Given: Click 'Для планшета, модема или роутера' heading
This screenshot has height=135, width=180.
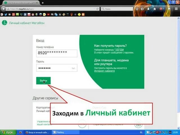Looking at the screenshot, I should coord(111,62).
